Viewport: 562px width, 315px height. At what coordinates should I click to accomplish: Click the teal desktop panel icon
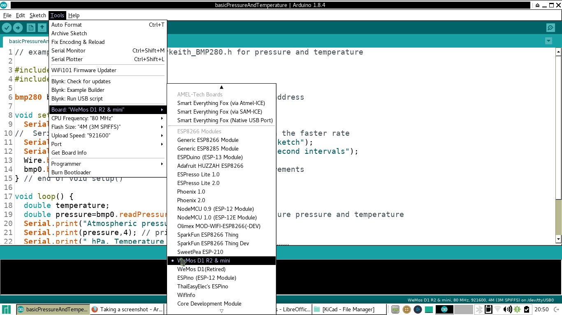(429, 309)
